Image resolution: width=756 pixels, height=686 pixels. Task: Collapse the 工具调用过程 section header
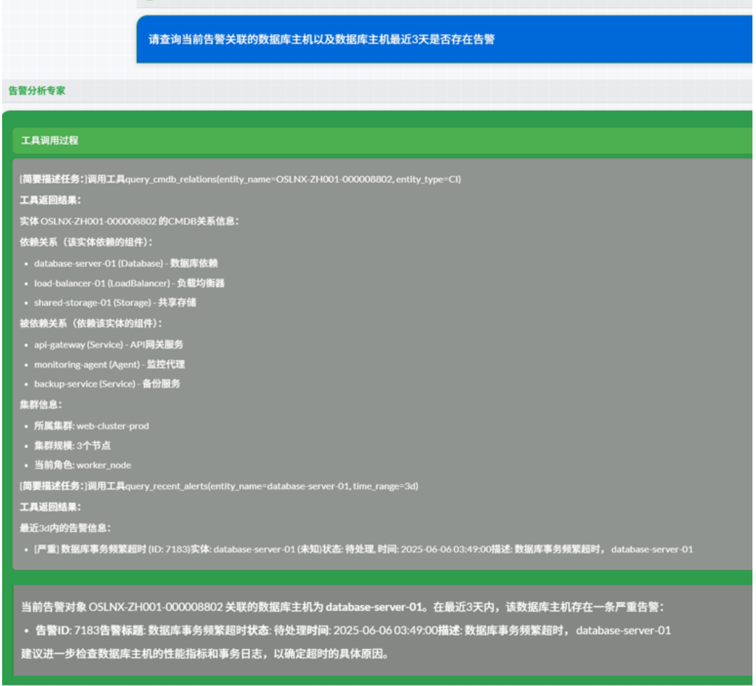pos(50,140)
